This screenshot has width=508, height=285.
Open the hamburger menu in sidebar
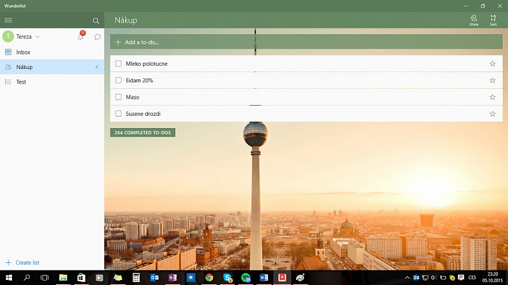pyautogui.click(x=8, y=20)
